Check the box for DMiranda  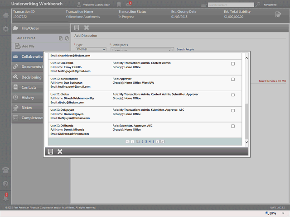click(x=233, y=126)
